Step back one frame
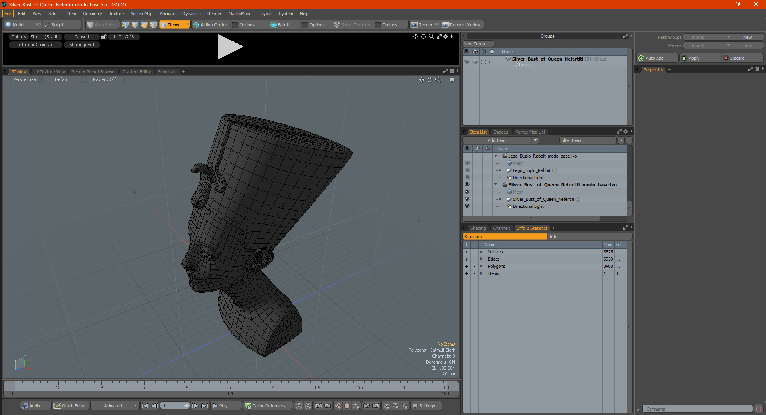 [155, 406]
